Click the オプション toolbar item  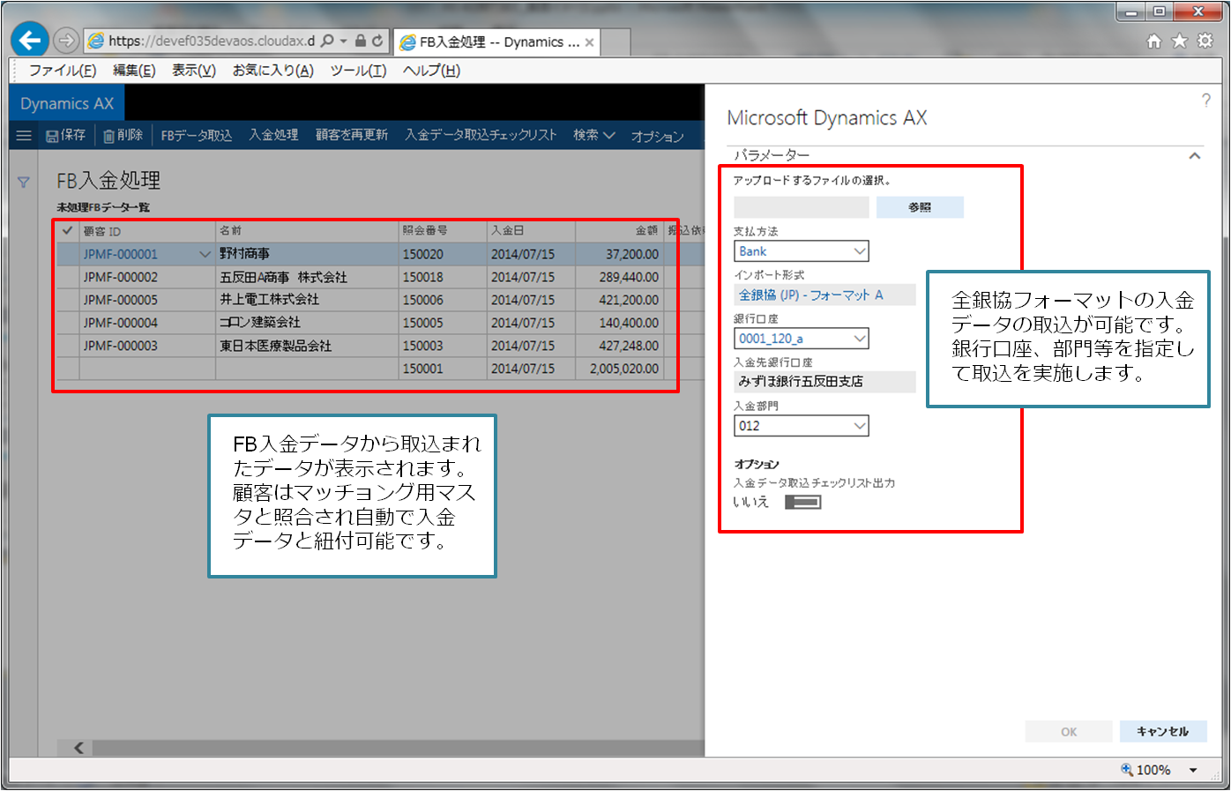click(x=657, y=136)
